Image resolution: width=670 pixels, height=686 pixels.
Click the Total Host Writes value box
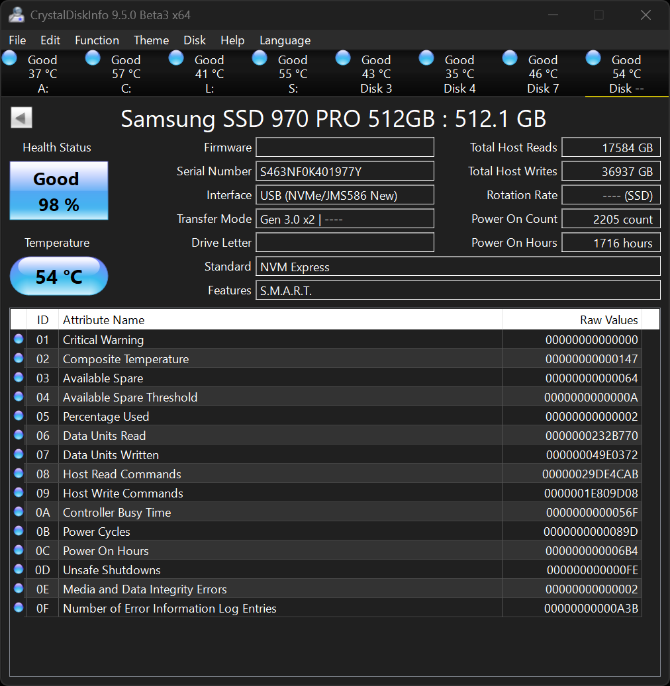click(x=610, y=171)
